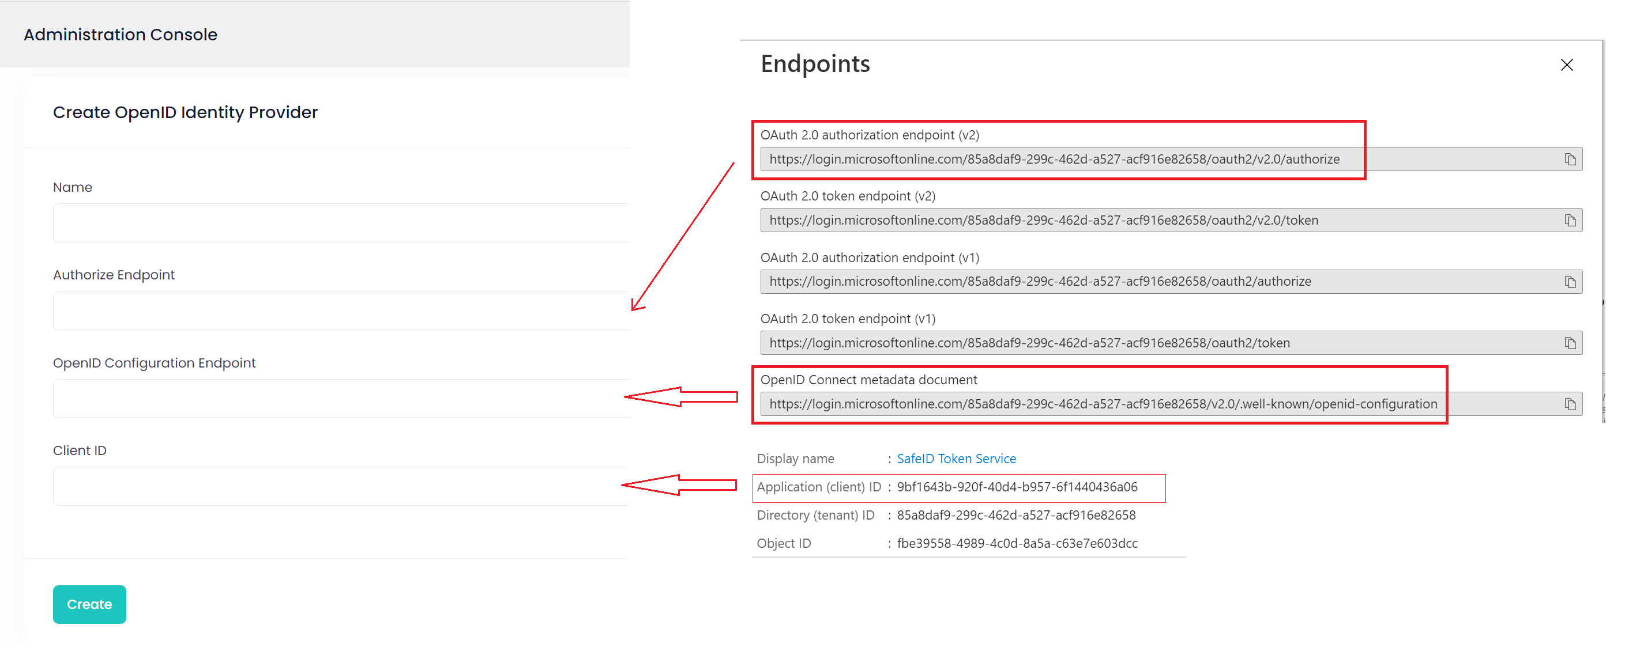This screenshot has width=1625, height=659.
Task: Click into the Name input field
Action: (341, 223)
